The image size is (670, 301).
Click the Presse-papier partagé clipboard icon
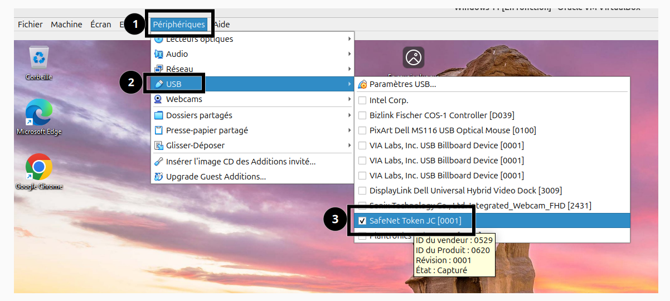coord(158,130)
